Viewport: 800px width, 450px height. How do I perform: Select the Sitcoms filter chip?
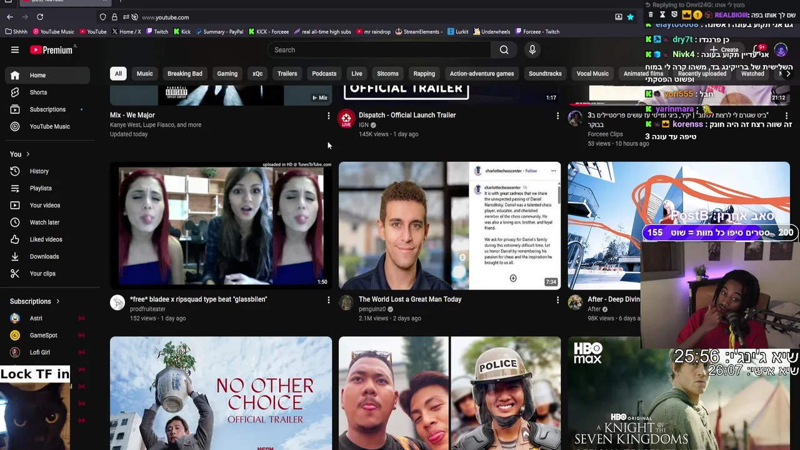click(387, 74)
